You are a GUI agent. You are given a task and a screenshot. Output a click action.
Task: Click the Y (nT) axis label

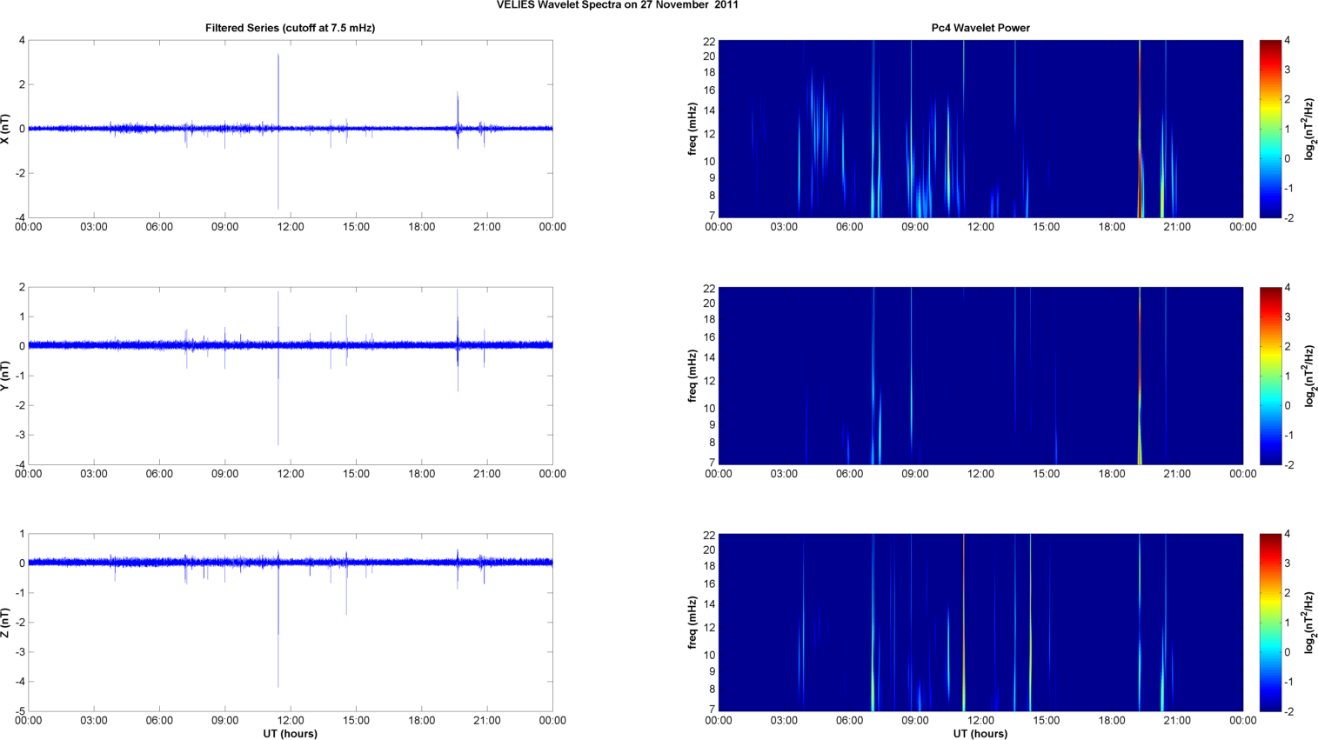(6, 376)
